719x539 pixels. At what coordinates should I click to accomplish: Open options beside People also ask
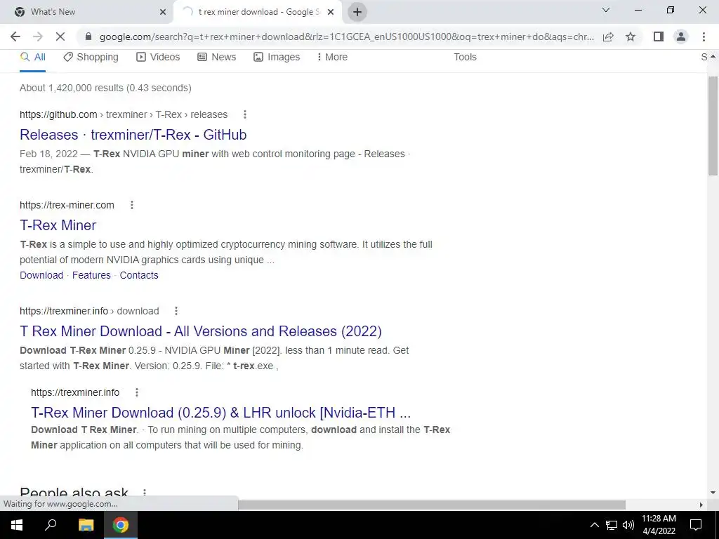145,493
